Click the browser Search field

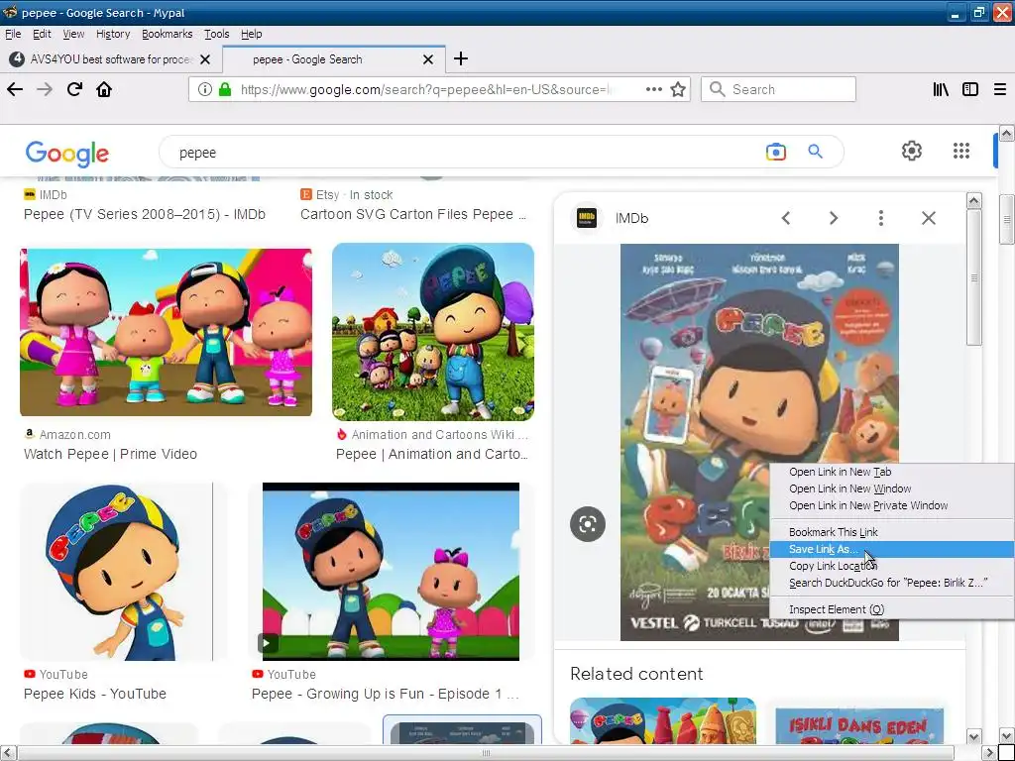tap(778, 89)
